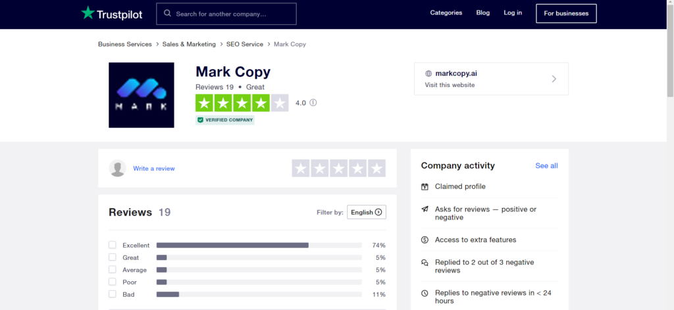Click the Mark Copy company logo

(142, 95)
